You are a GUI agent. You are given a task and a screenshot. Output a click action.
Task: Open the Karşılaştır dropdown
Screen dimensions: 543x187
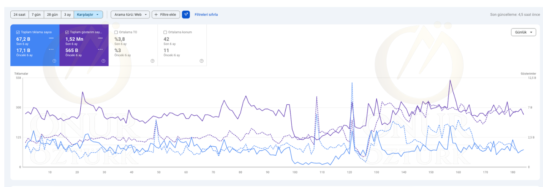click(88, 15)
